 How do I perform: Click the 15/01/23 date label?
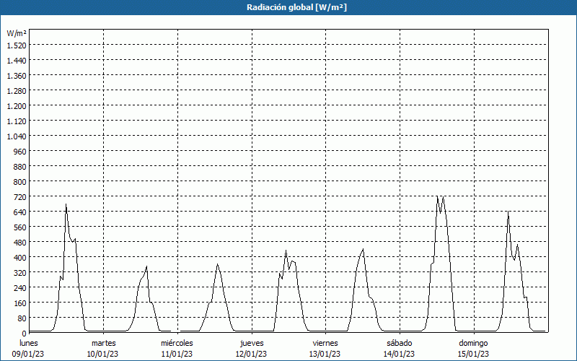pos(473,354)
